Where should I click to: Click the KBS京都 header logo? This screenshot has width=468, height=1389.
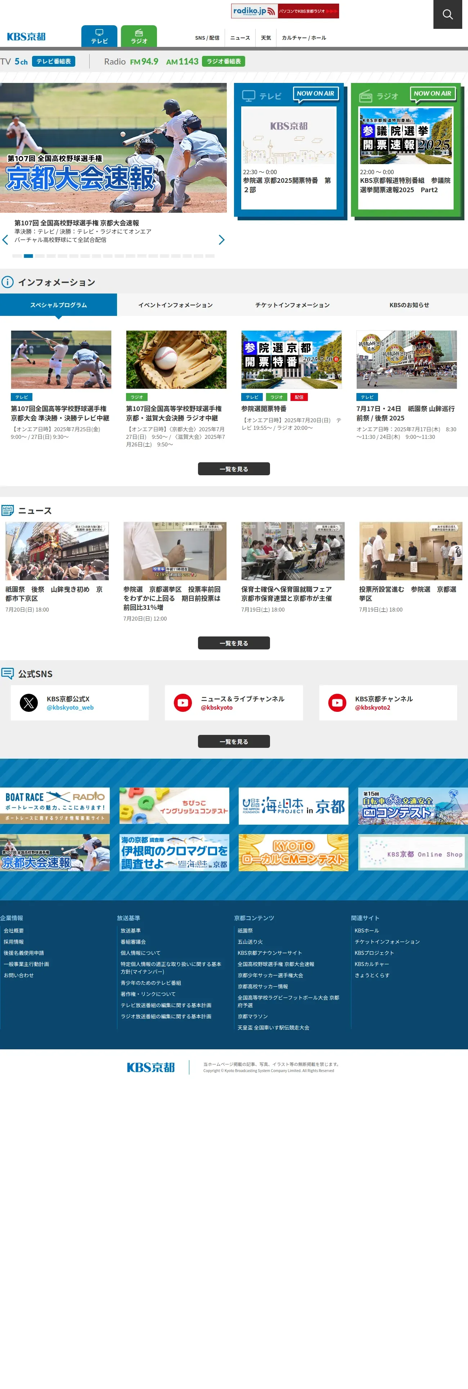[26, 37]
